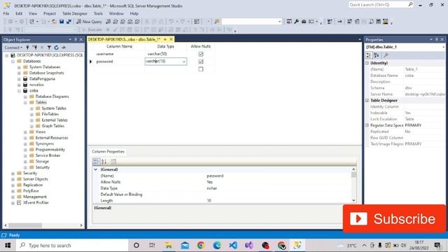Switch Properties panel to Categorized view

369,55
